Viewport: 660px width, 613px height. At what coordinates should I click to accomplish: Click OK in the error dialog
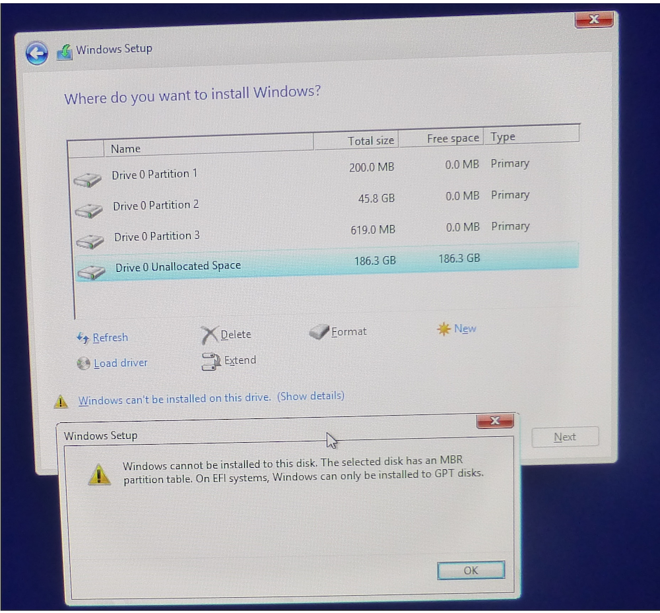pos(471,571)
